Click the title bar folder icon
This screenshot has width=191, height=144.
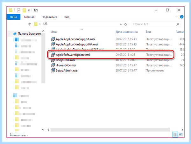(11, 10)
